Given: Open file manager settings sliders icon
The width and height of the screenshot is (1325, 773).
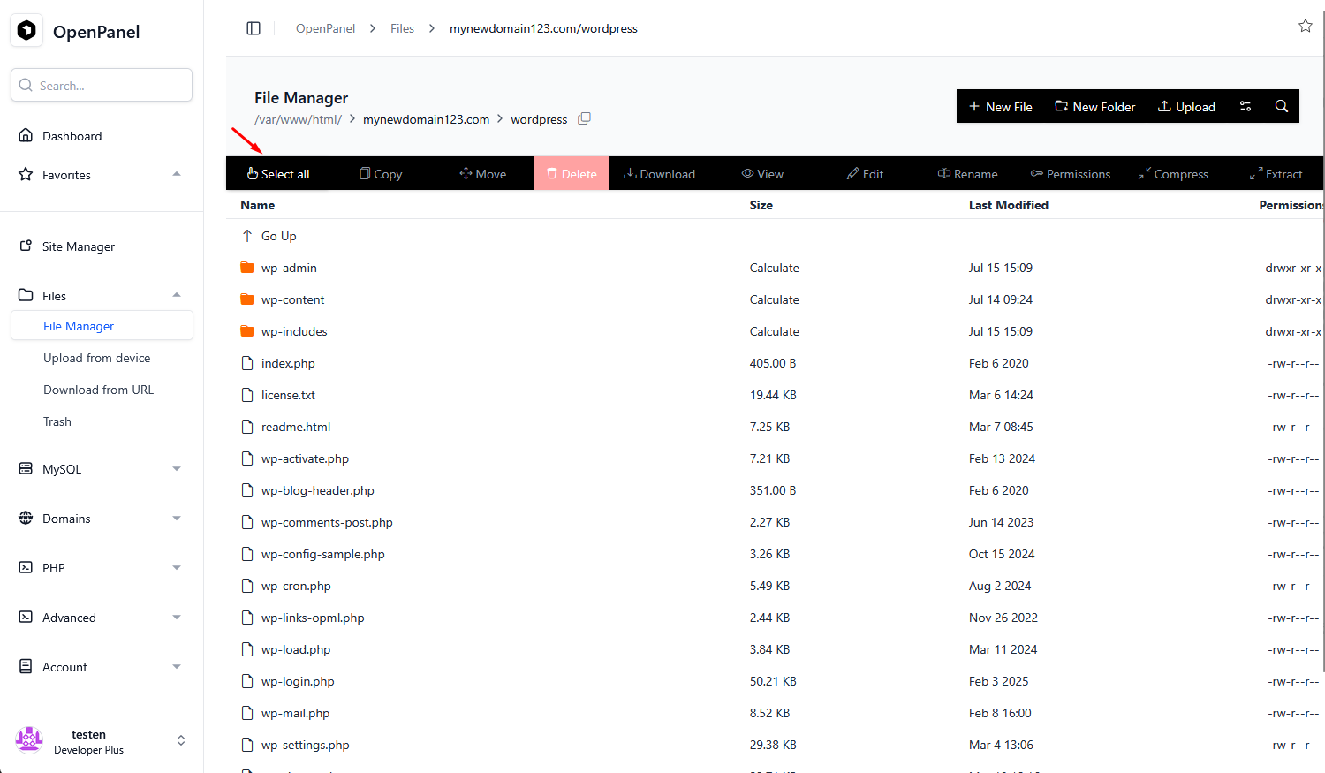Looking at the screenshot, I should (x=1245, y=106).
